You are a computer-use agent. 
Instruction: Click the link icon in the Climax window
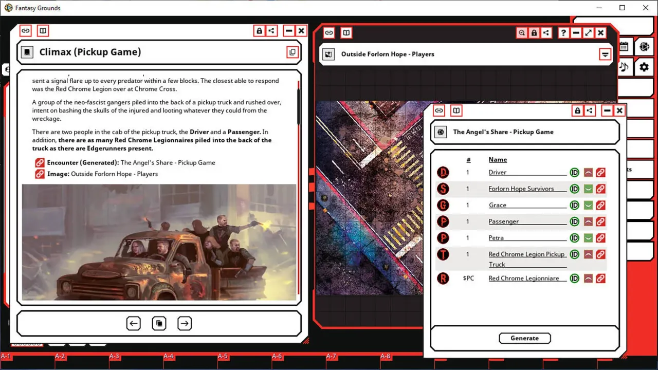click(25, 31)
